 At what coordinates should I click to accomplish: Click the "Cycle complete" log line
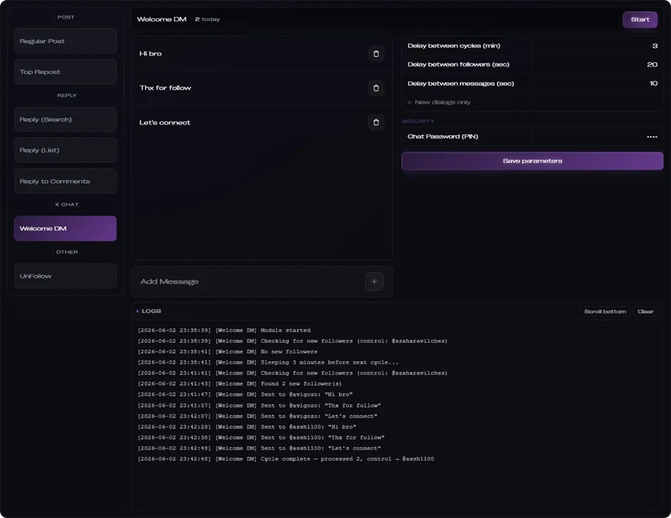[x=286, y=459]
